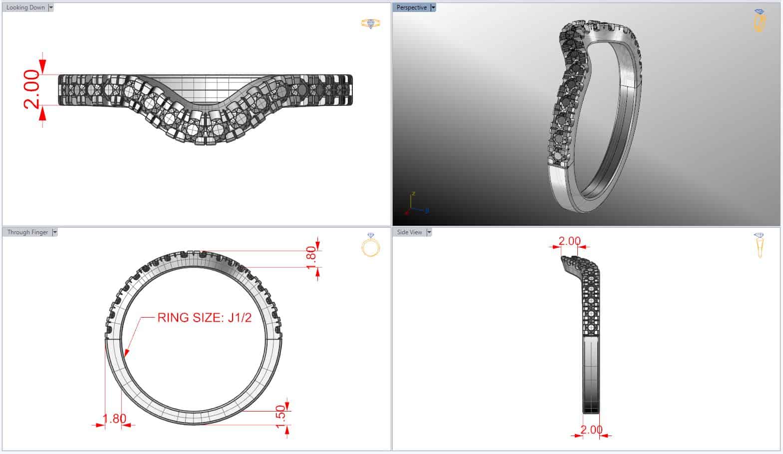Select the upper 1.80 dimension in Through Finger view
Screen dimensions: 783x454
tap(310, 258)
